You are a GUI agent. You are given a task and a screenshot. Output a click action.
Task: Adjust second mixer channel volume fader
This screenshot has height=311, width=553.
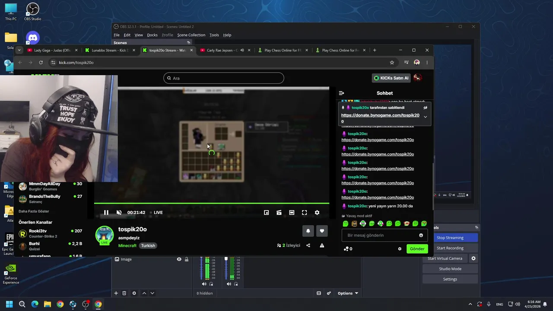(x=226, y=259)
